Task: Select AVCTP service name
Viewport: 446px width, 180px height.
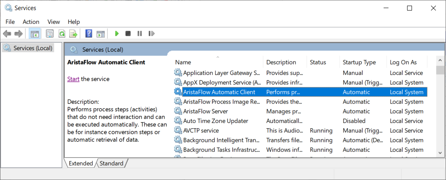Action: (201, 131)
